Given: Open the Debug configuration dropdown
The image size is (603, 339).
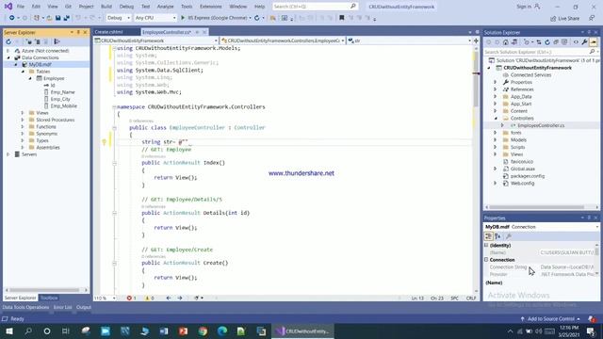Looking at the screenshot, I should (x=119, y=18).
